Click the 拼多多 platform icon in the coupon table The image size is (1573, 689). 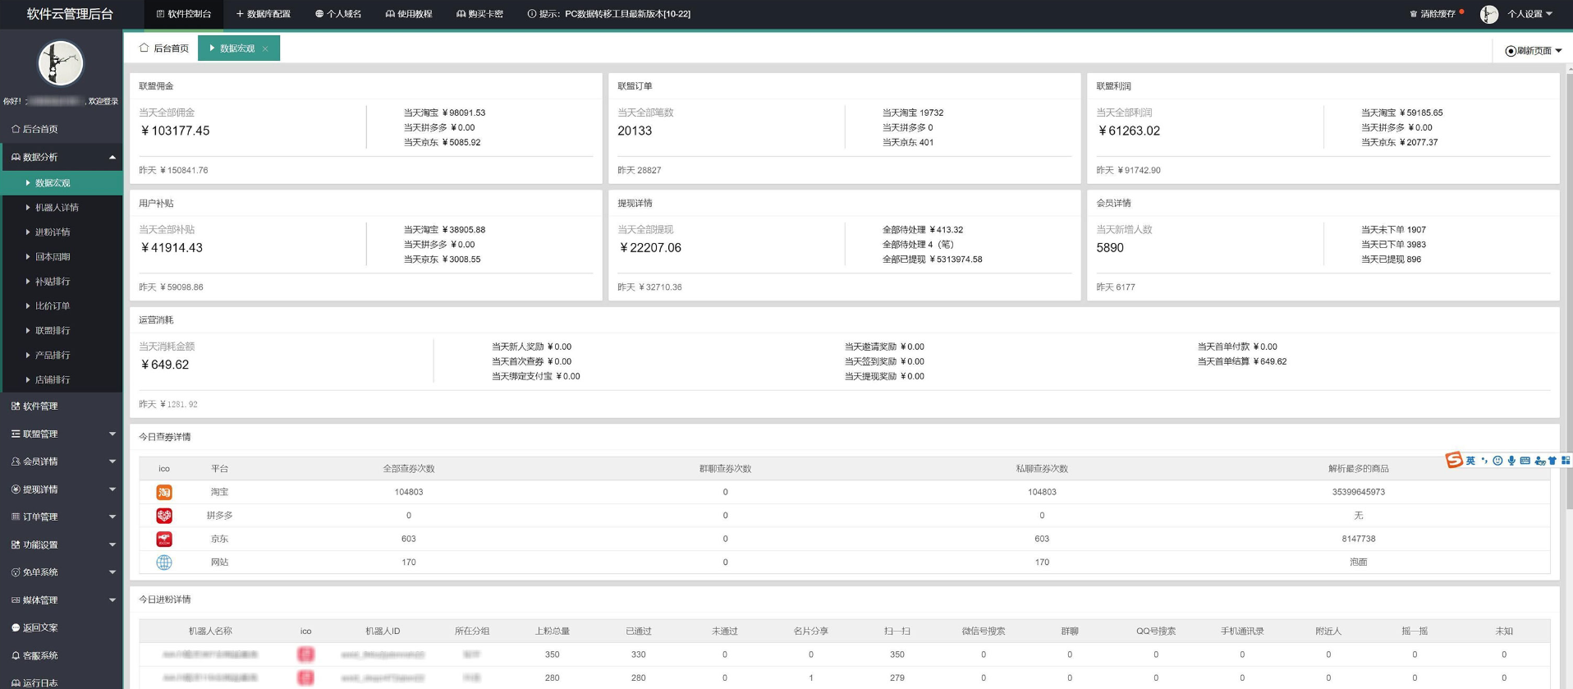pyautogui.click(x=164, y=516)
